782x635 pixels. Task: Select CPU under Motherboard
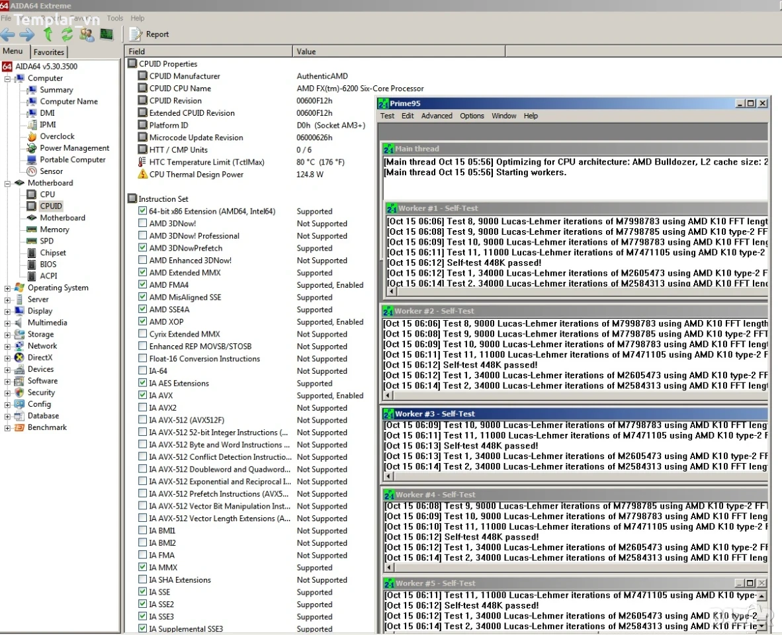click(48, 194)
